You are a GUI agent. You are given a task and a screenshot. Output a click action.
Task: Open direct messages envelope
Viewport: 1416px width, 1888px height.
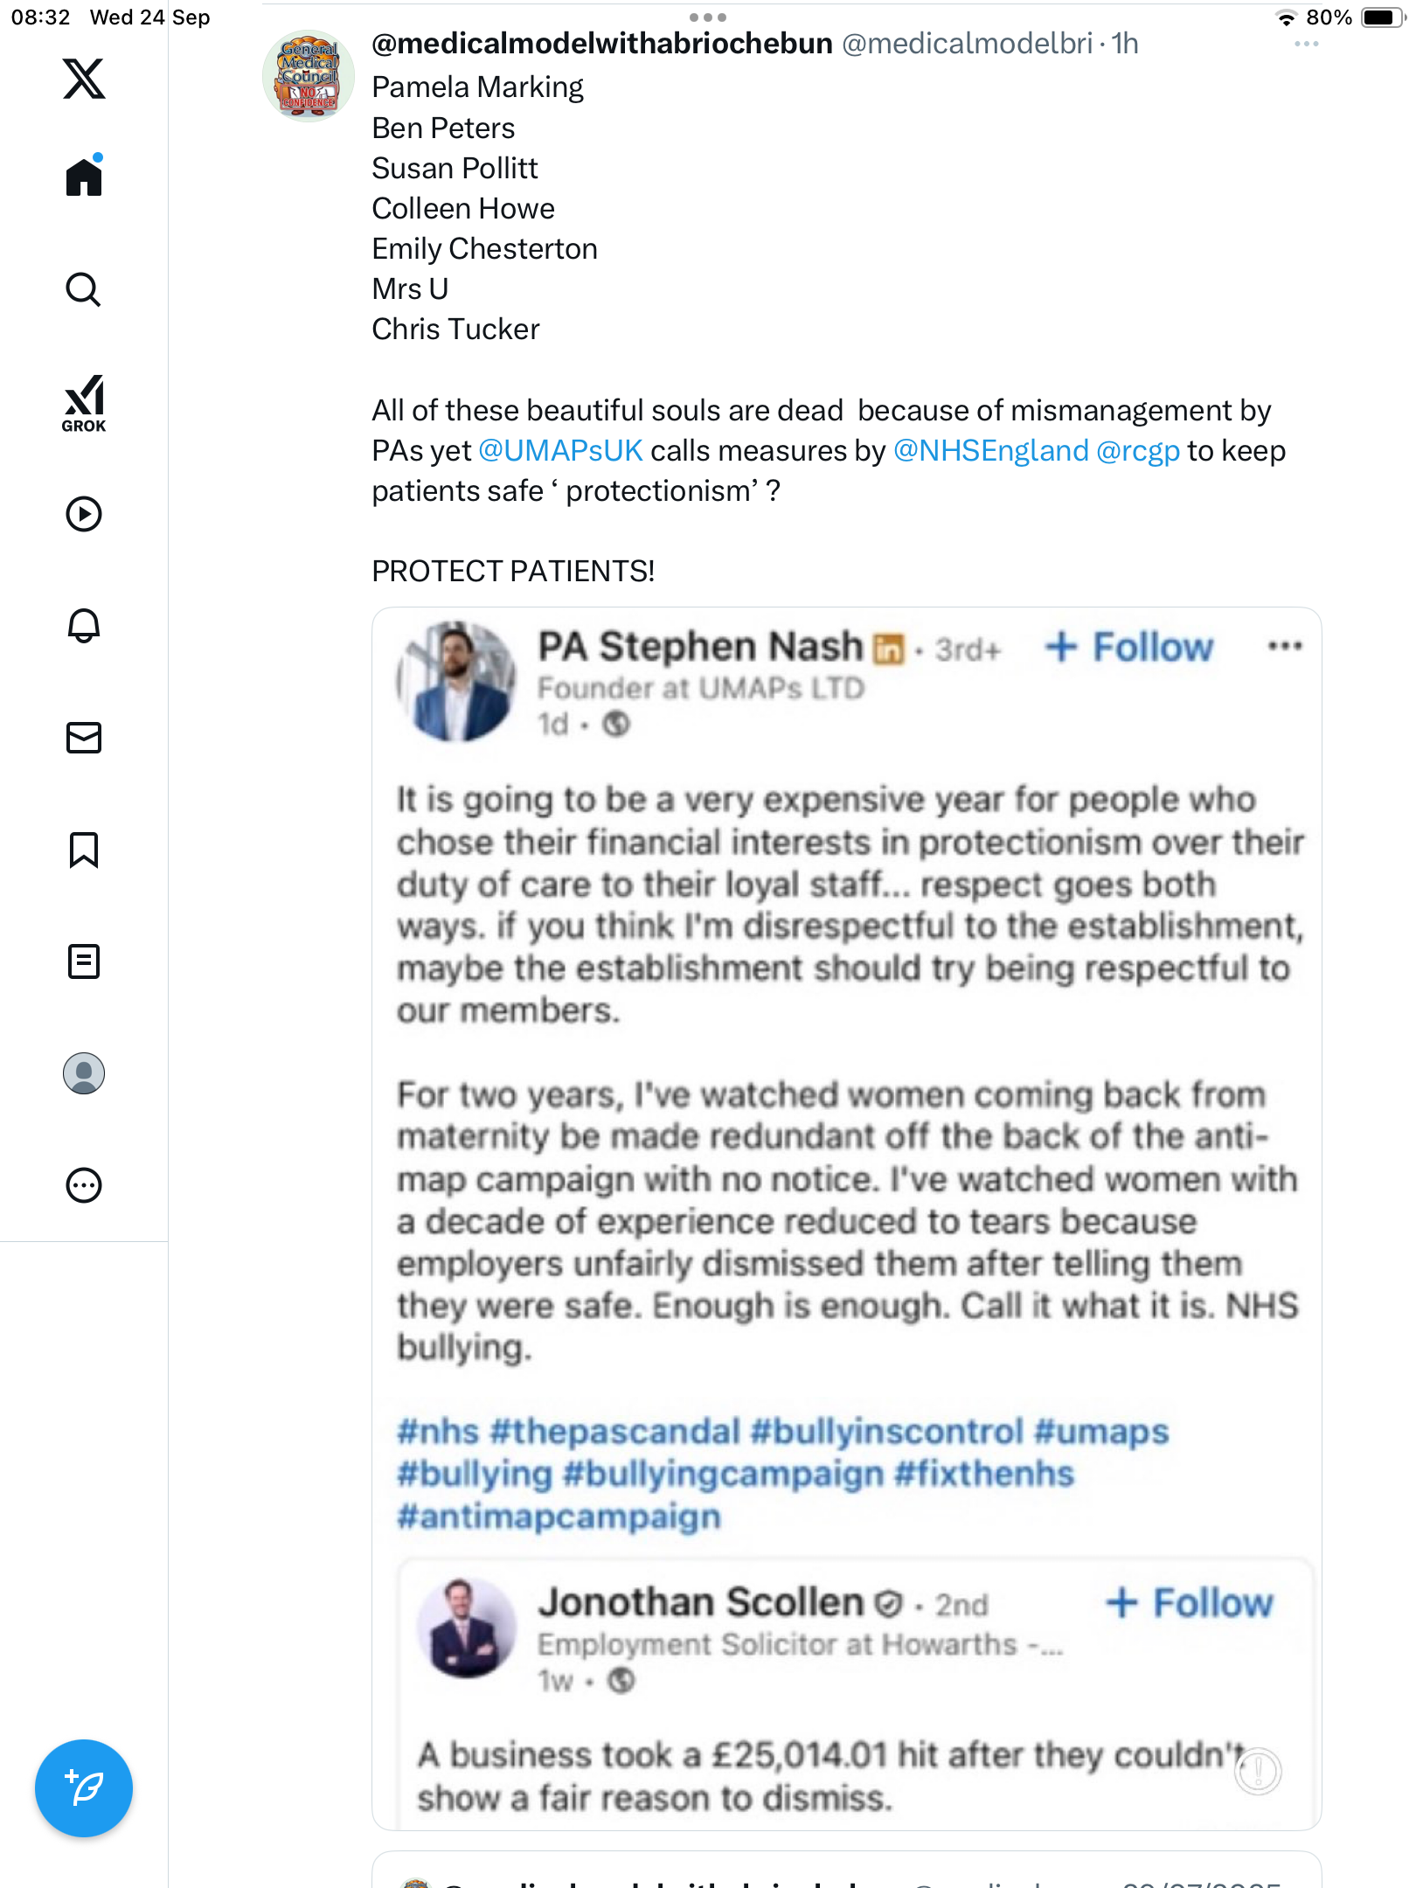click(84, 738)
